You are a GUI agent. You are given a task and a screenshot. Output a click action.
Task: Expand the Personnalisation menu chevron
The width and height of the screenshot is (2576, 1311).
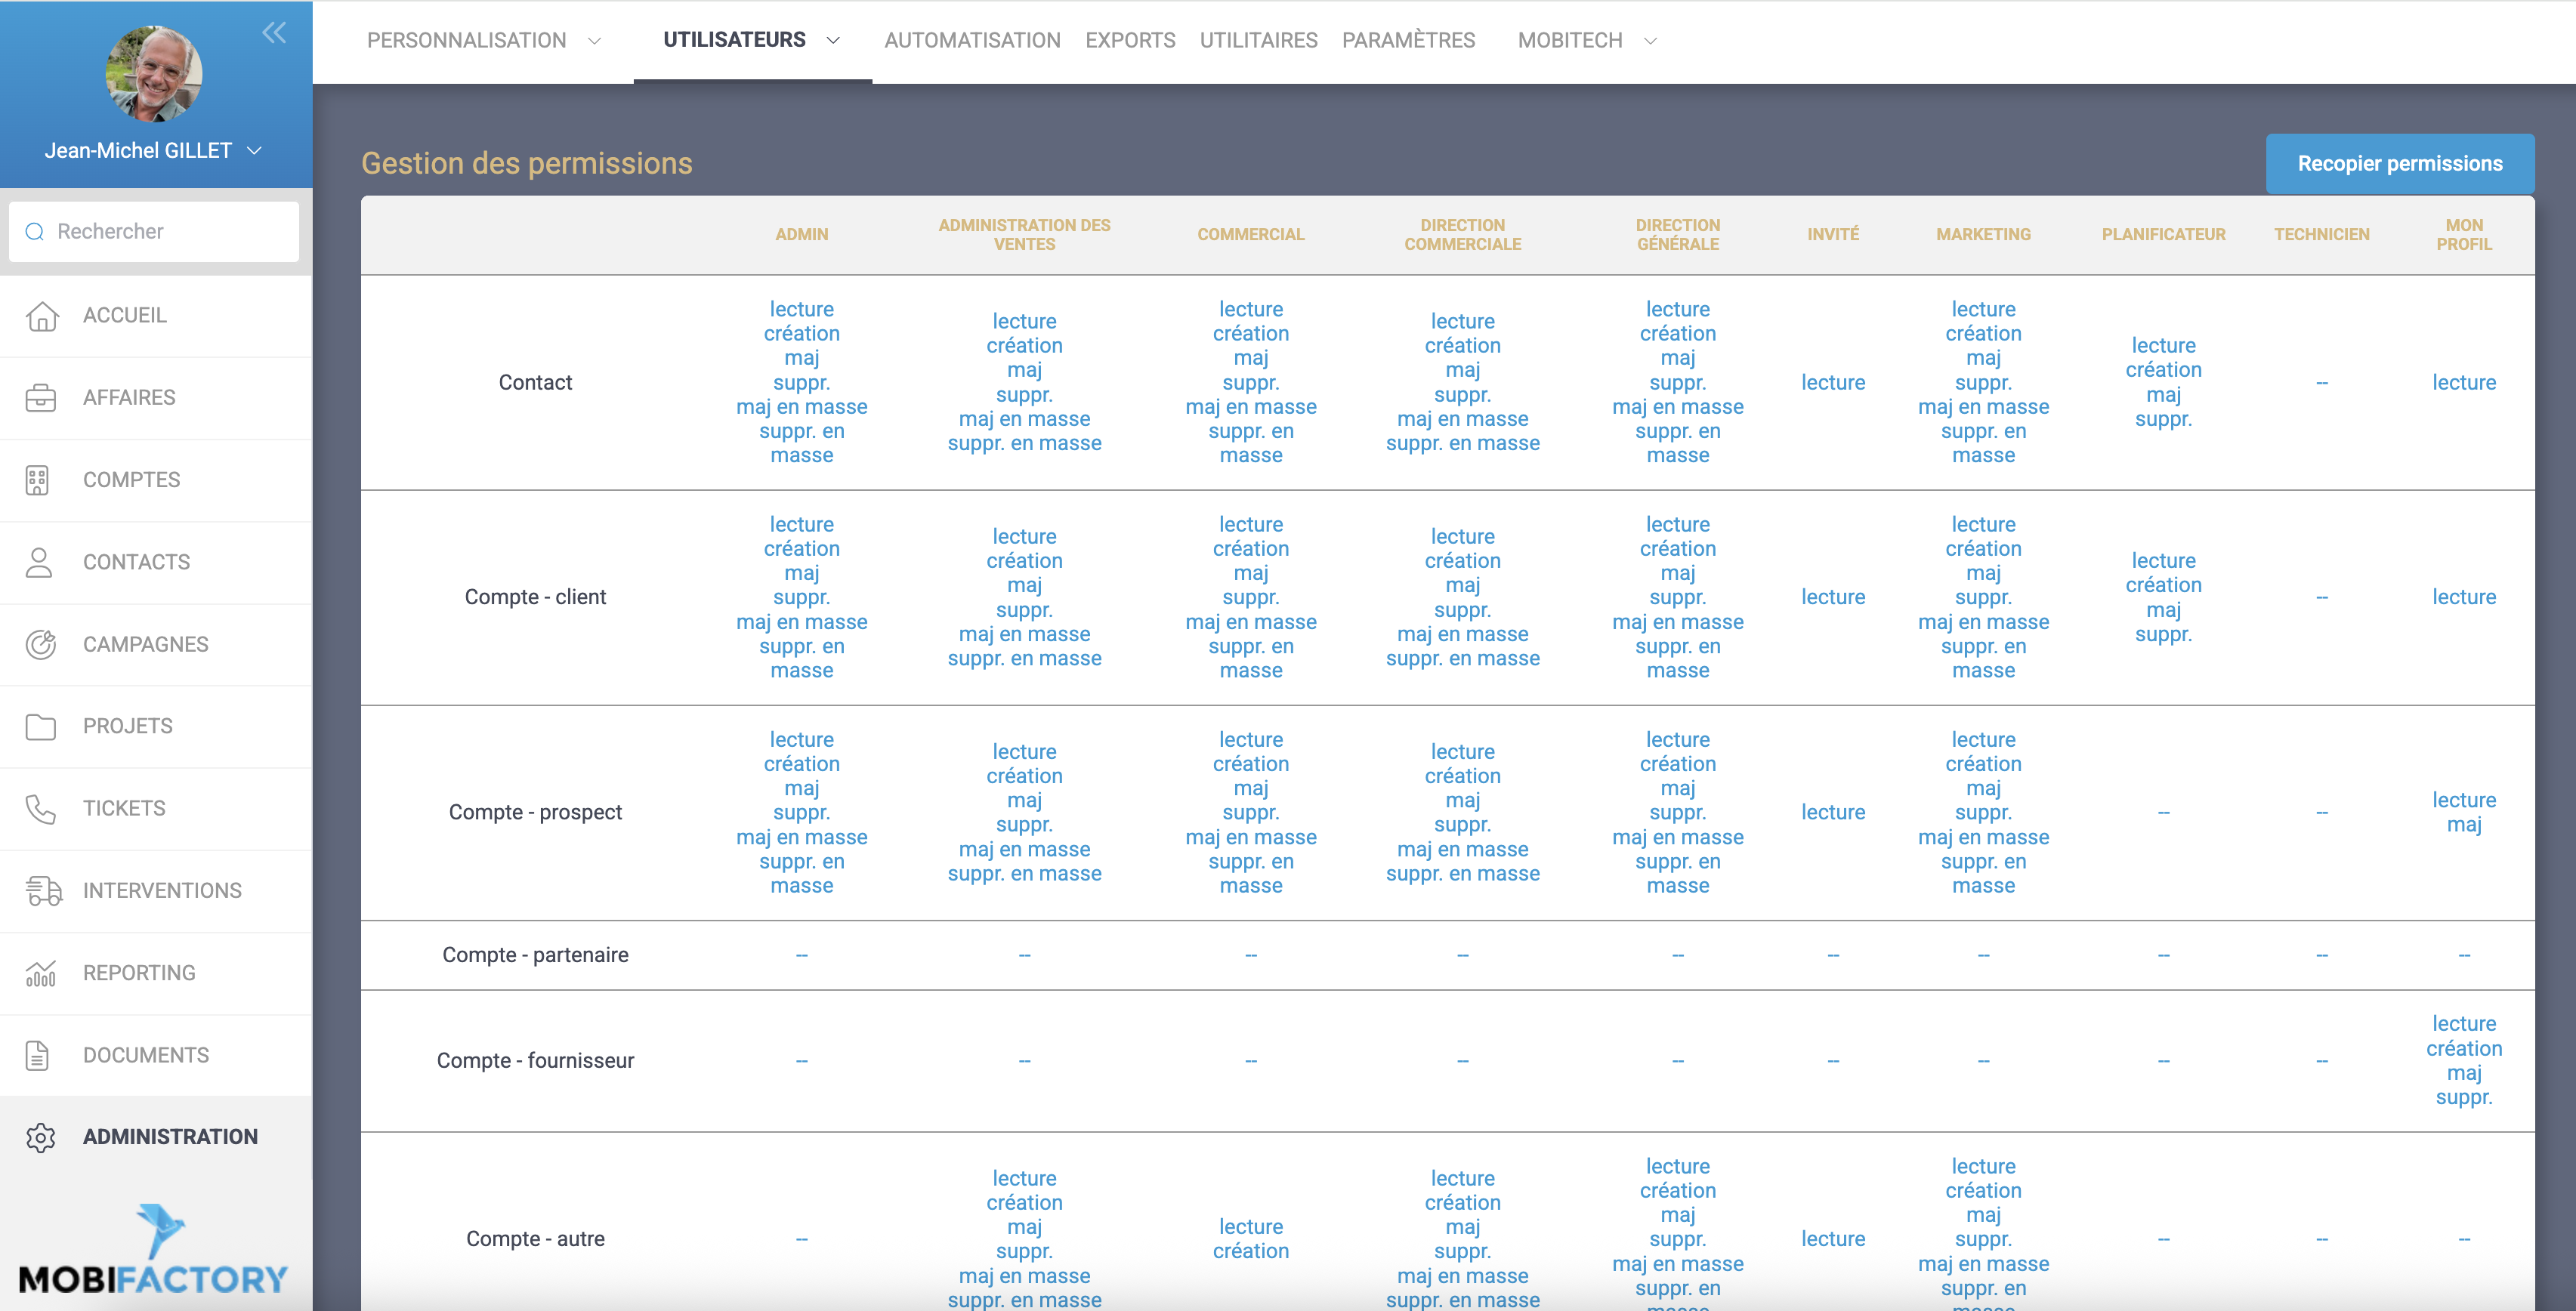(594, 41)
